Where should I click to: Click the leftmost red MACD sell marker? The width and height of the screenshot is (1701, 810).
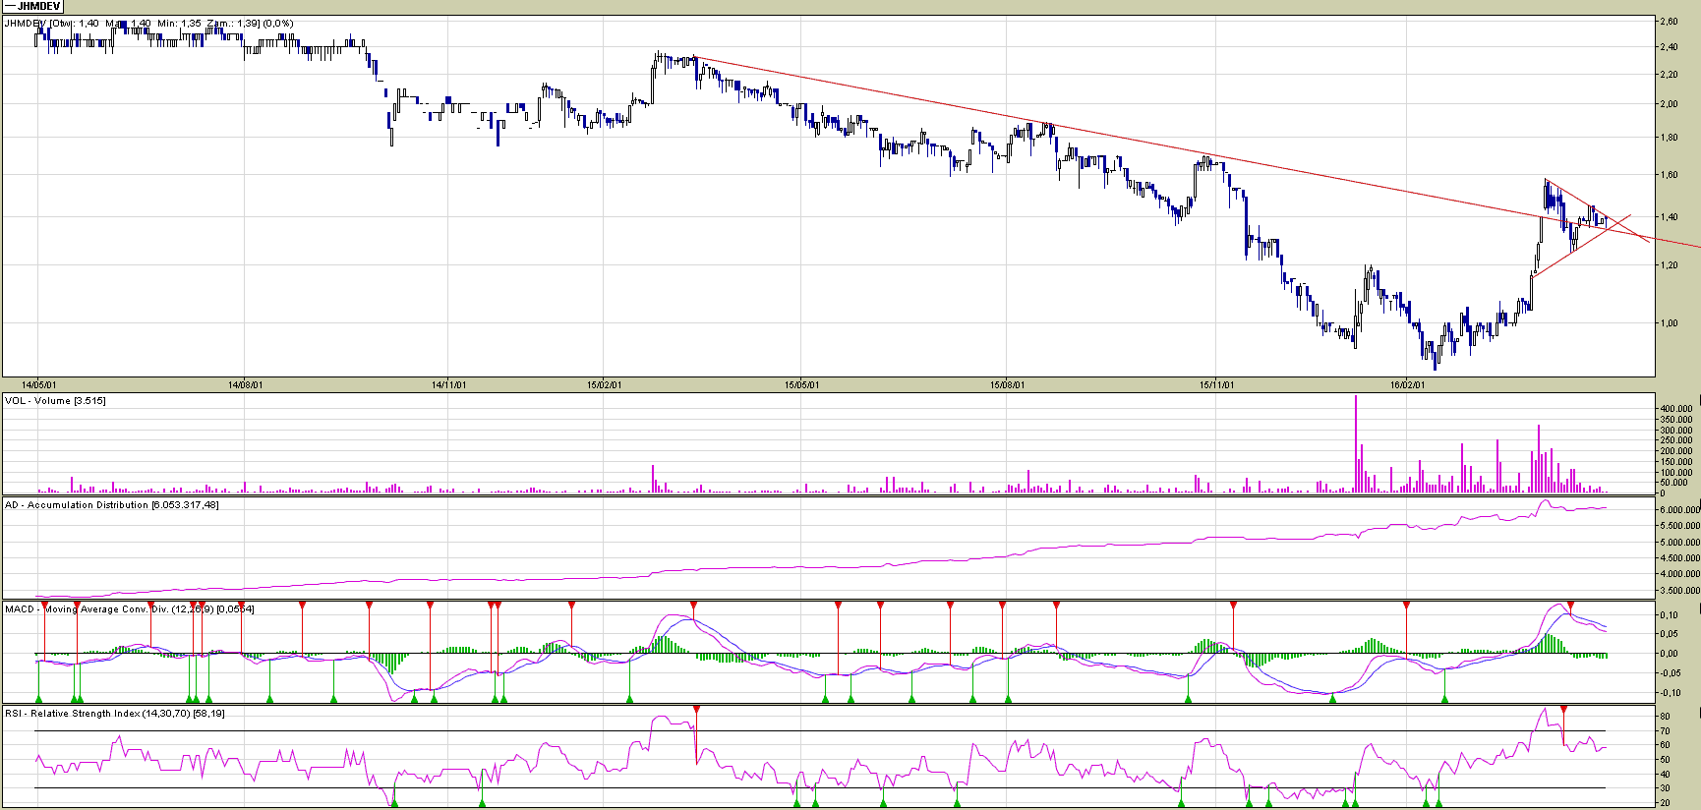coord(44,605)
